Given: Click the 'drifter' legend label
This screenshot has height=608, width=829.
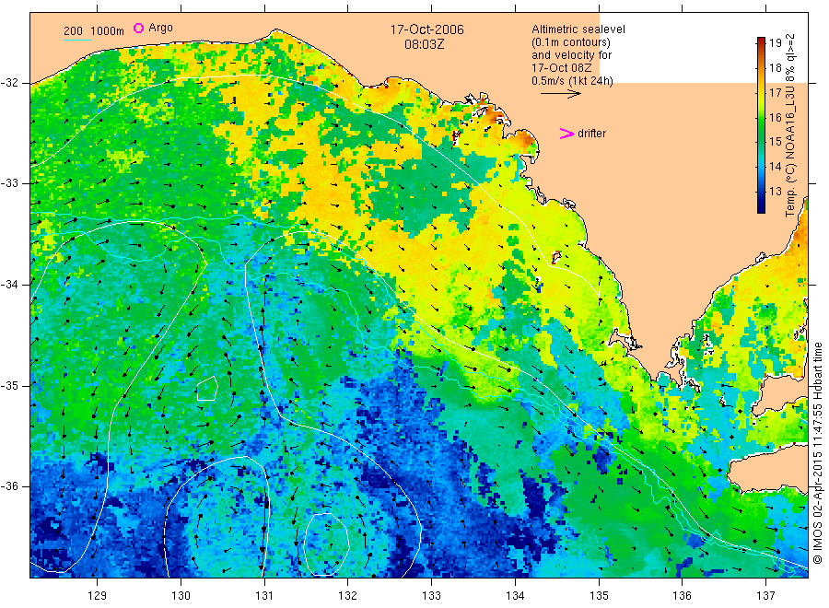Looking at the screenshot, I should [591, 134].
